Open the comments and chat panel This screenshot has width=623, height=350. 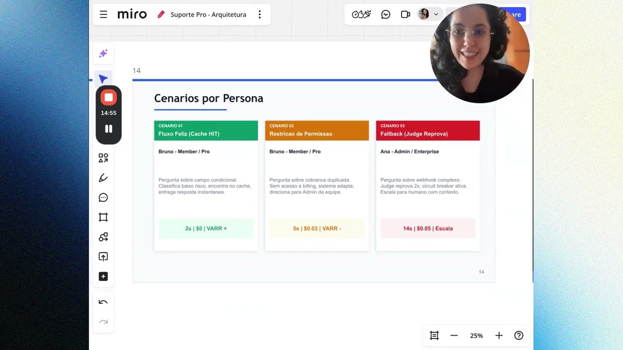[386, 15]
